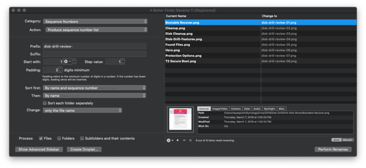Remove selected file with the minus icon
The width and height of the screenshot is (366, 168).
[x=184, y=141]
